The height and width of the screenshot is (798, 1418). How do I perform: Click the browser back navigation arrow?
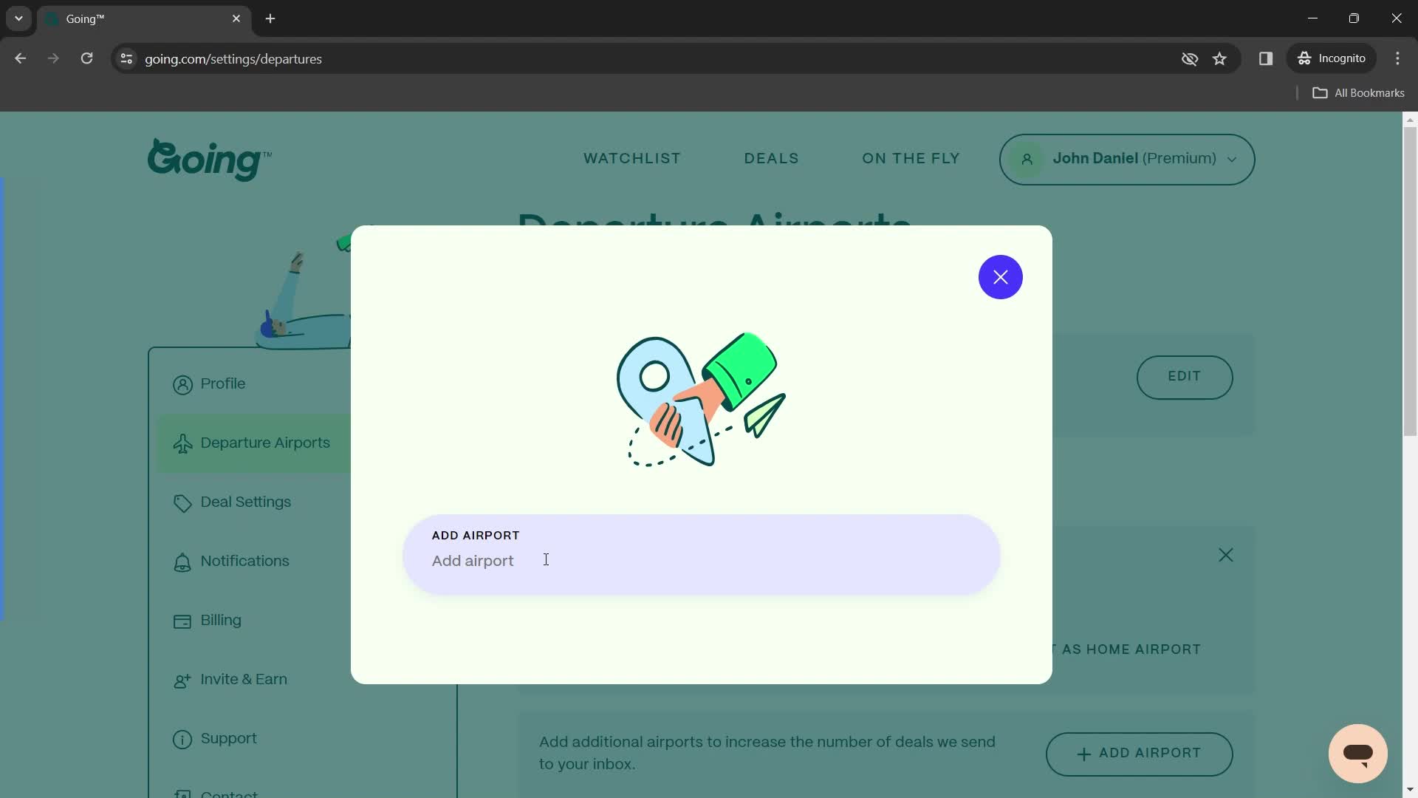point(21,58)
